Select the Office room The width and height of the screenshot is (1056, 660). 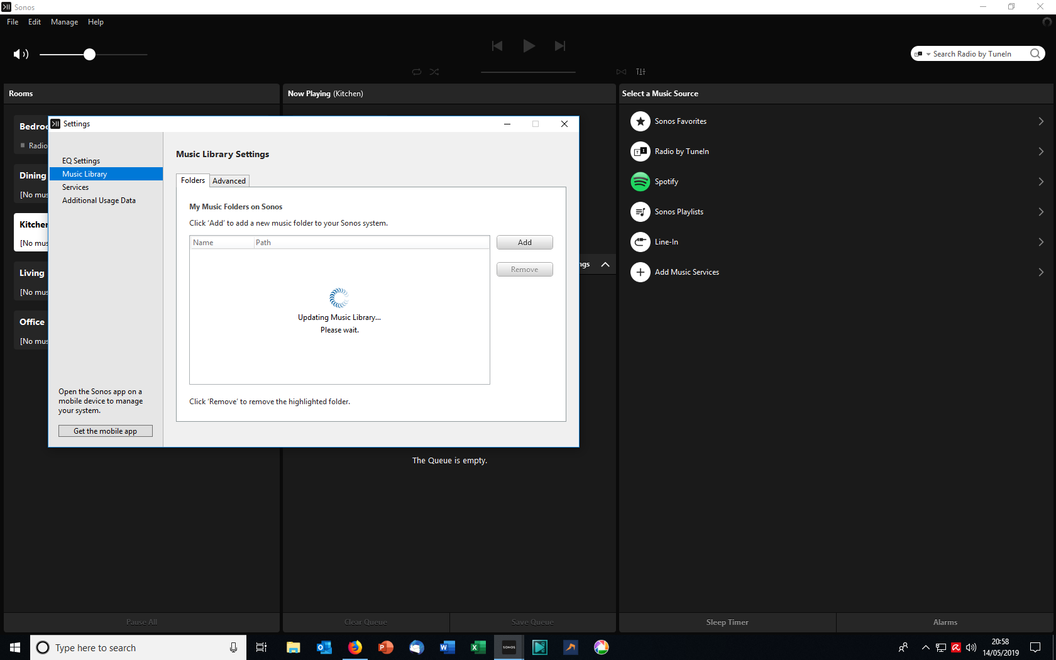tap(31, 331)
